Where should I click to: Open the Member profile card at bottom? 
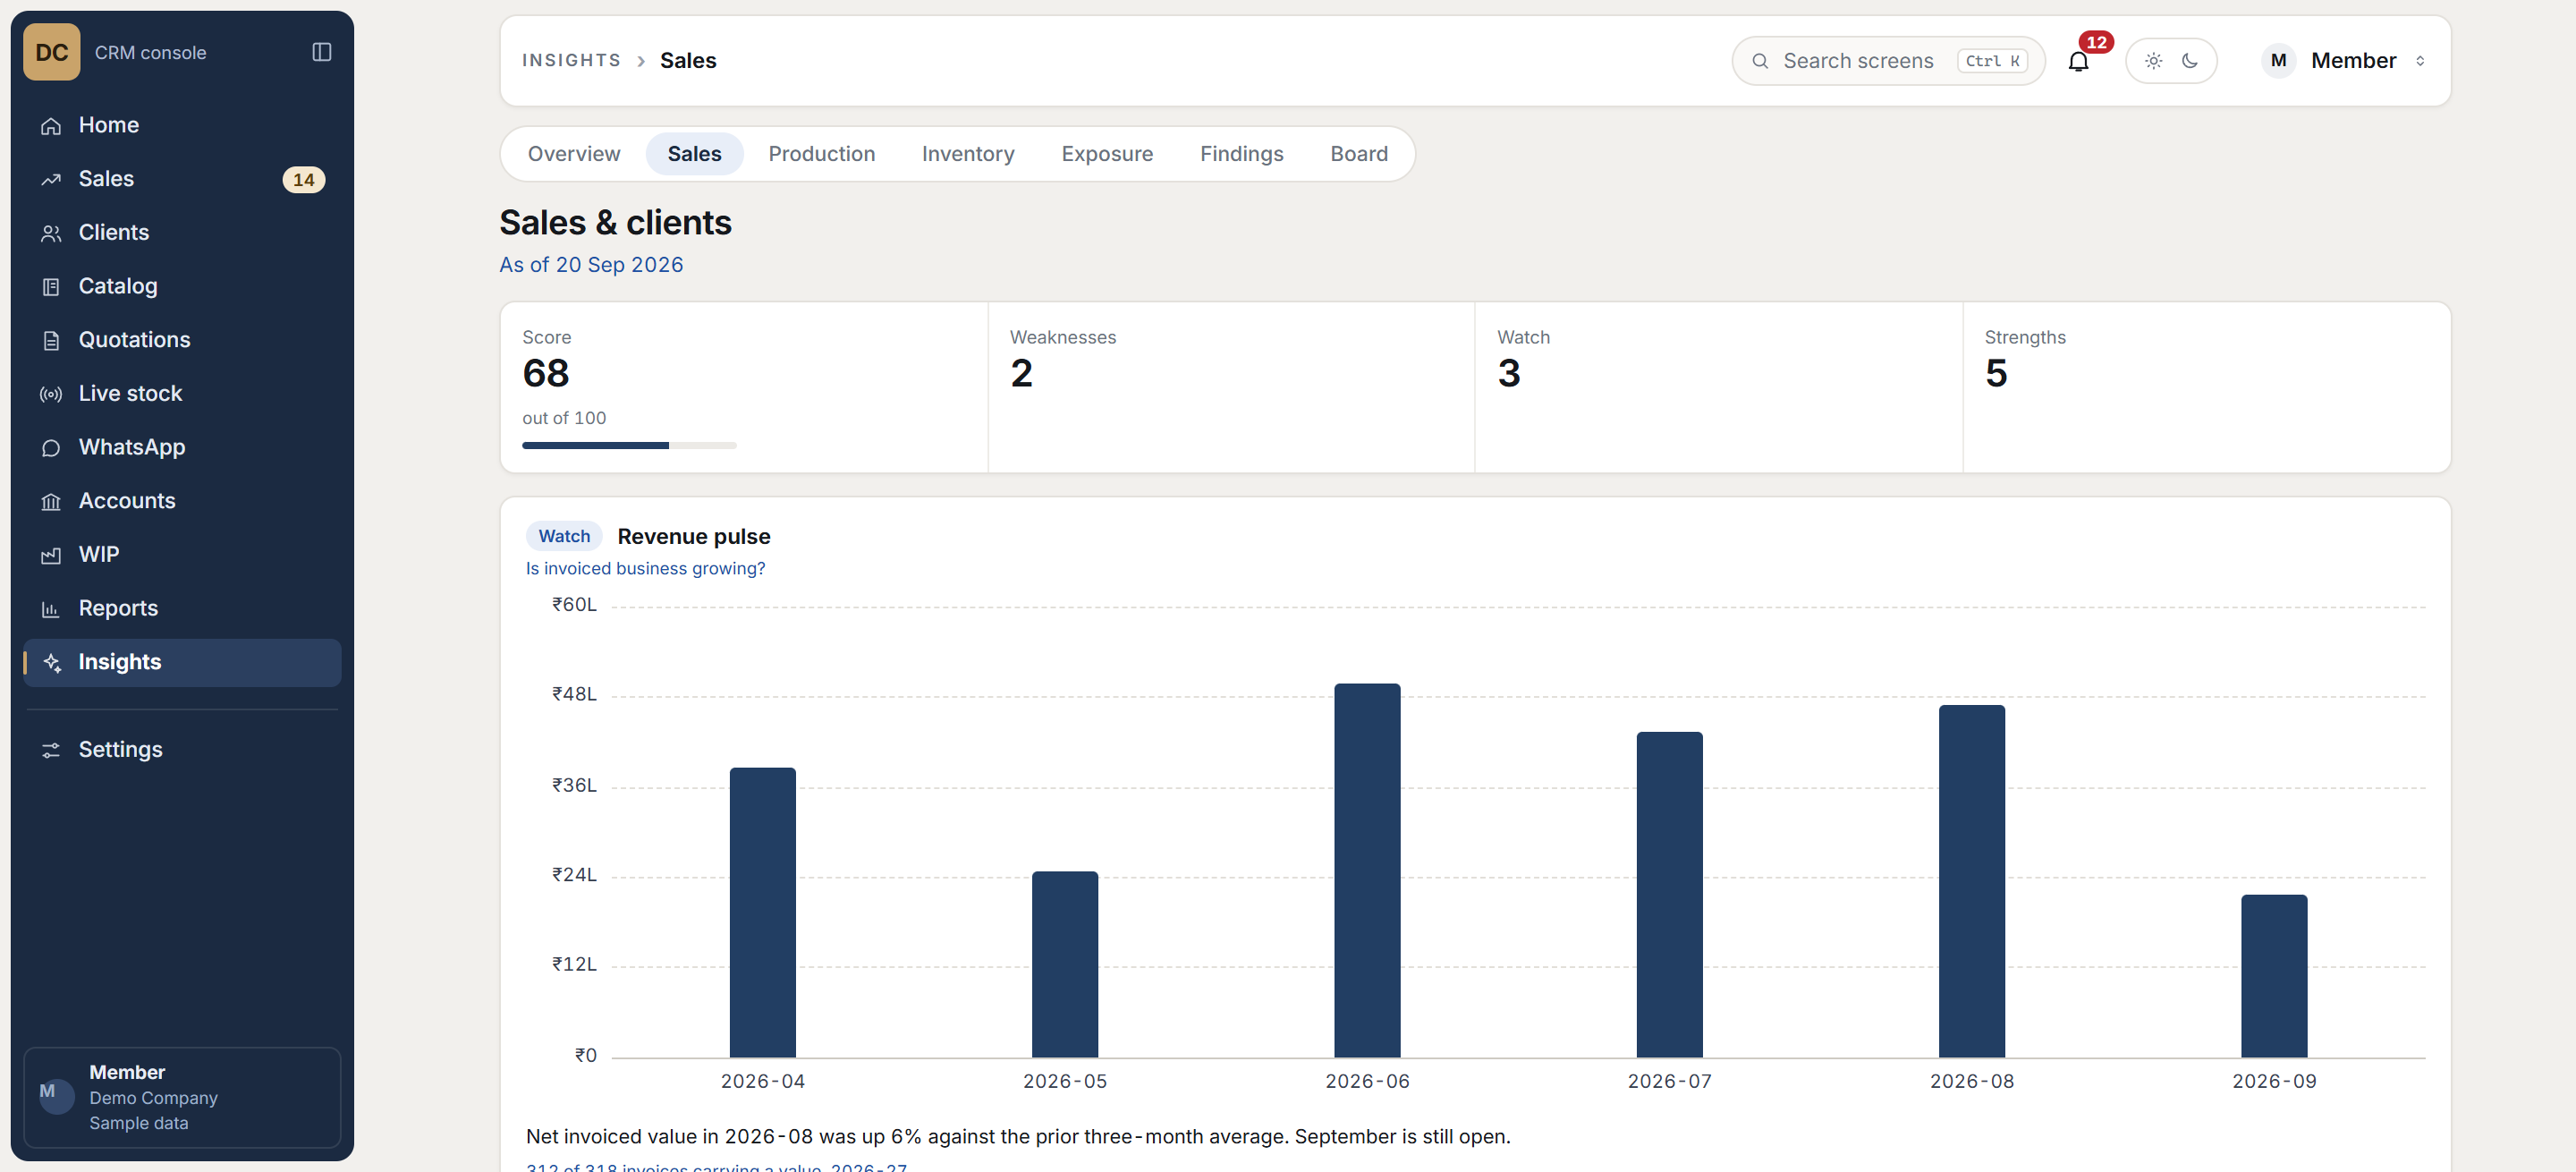point(182,1097)
